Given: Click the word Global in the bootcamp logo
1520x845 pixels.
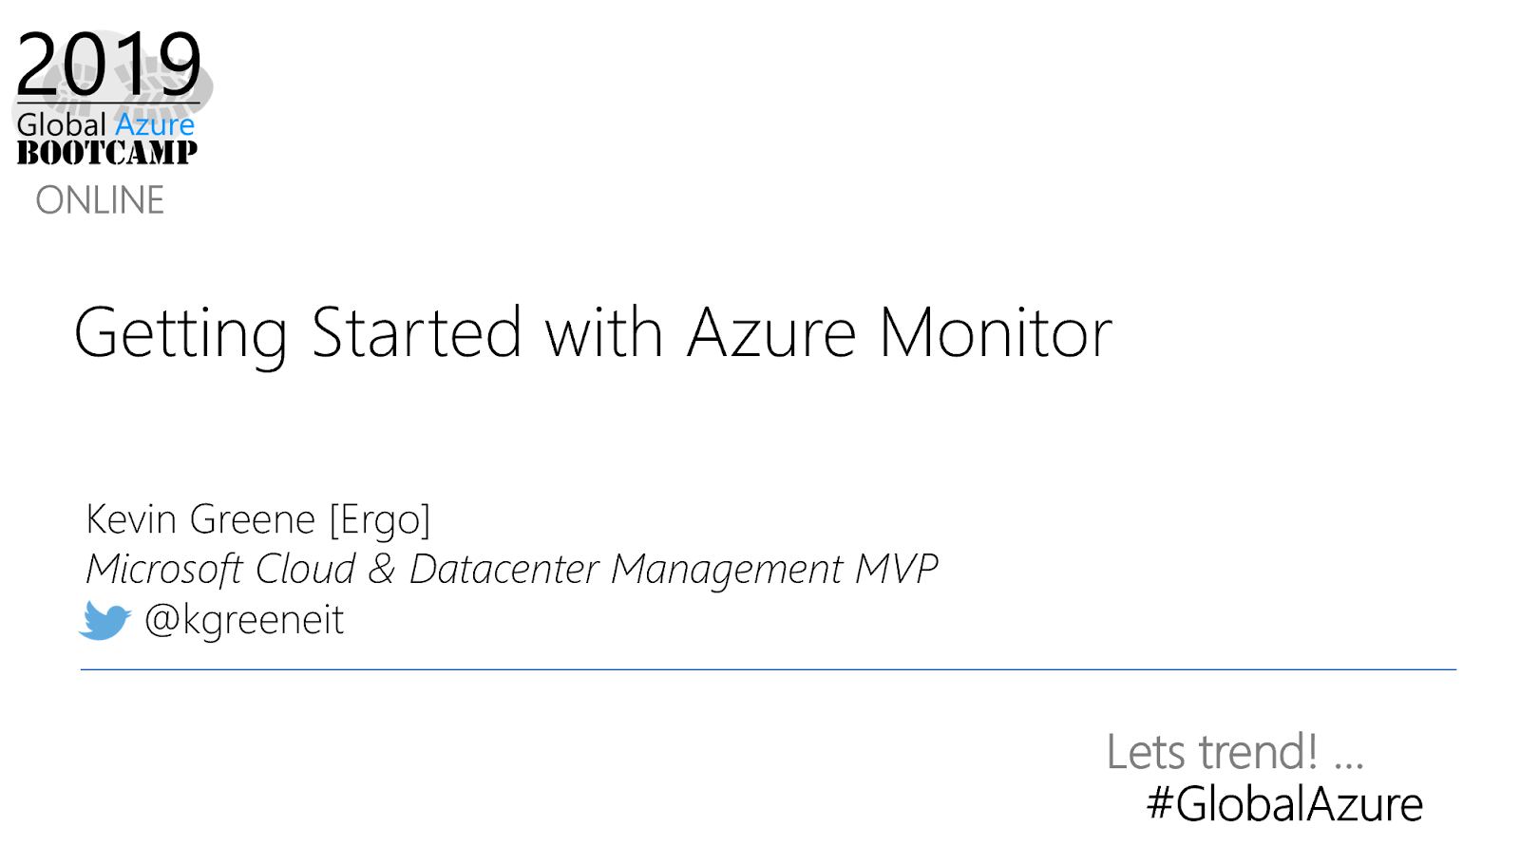Looking at the screenshot, I should tap(62, 124).
